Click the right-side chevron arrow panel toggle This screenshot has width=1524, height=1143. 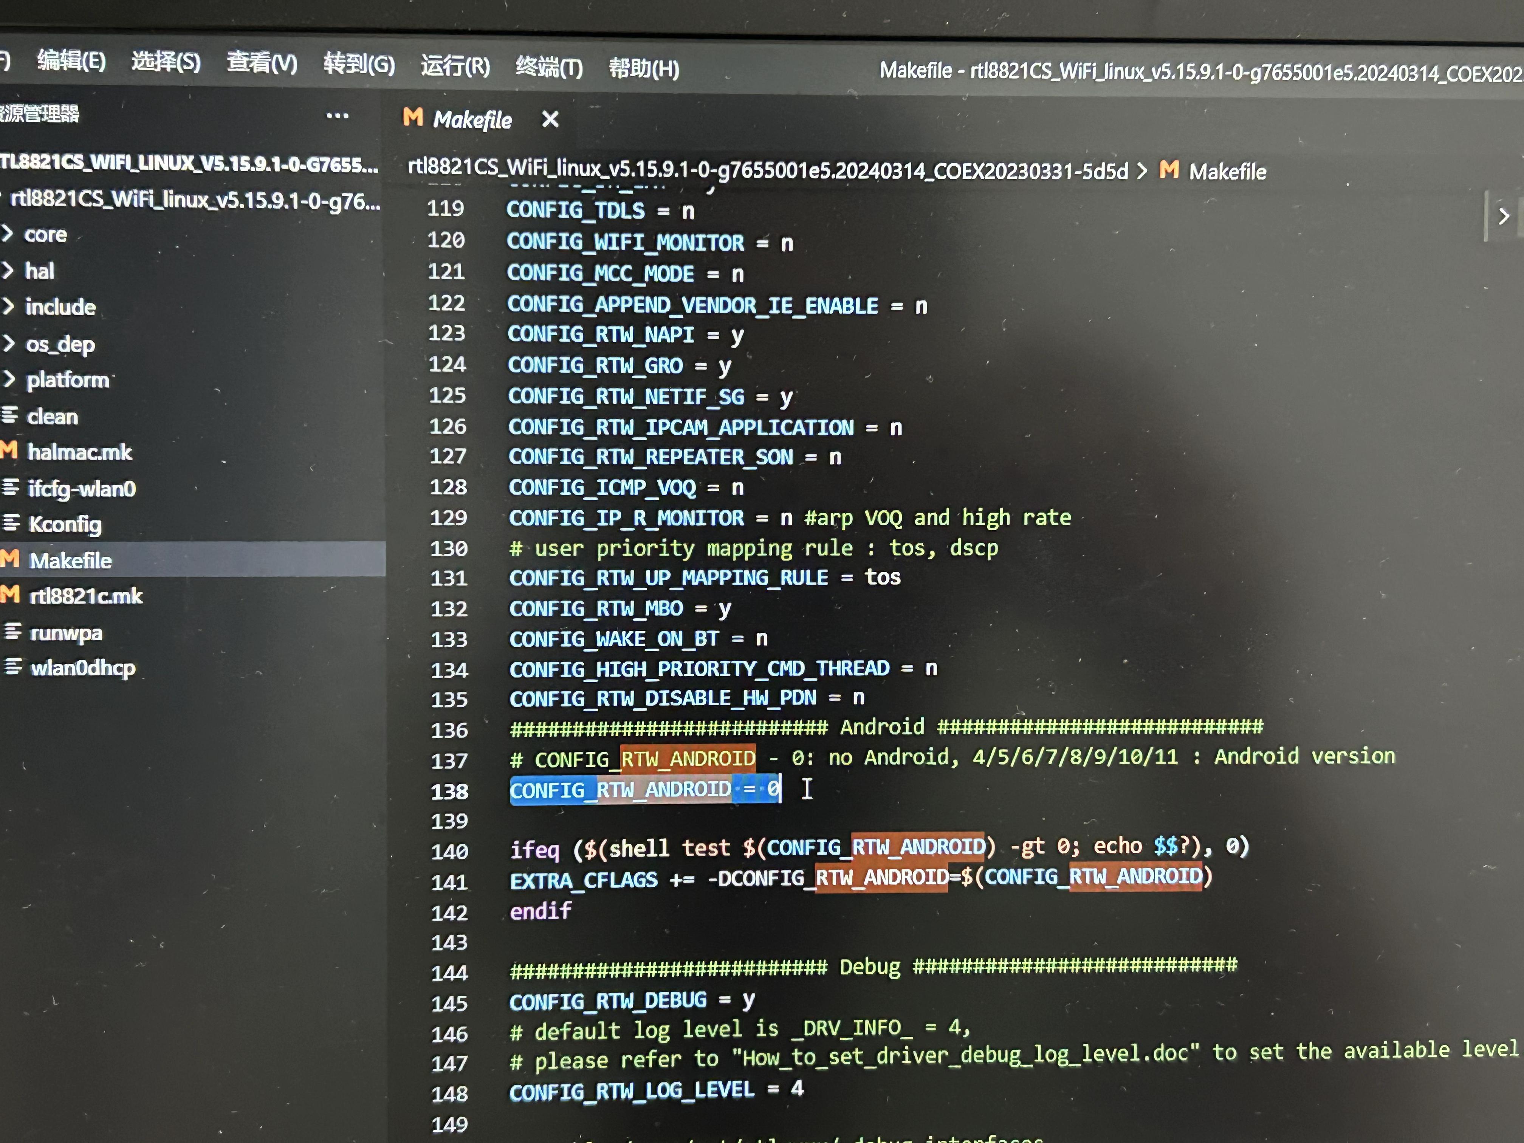[x=1503, y=216]
